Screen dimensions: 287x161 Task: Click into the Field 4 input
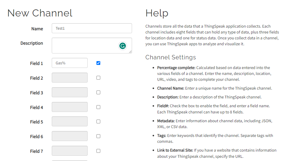pos(70,107)
